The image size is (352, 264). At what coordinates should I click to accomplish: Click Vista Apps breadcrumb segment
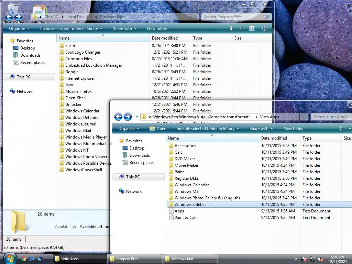(269, 117)
